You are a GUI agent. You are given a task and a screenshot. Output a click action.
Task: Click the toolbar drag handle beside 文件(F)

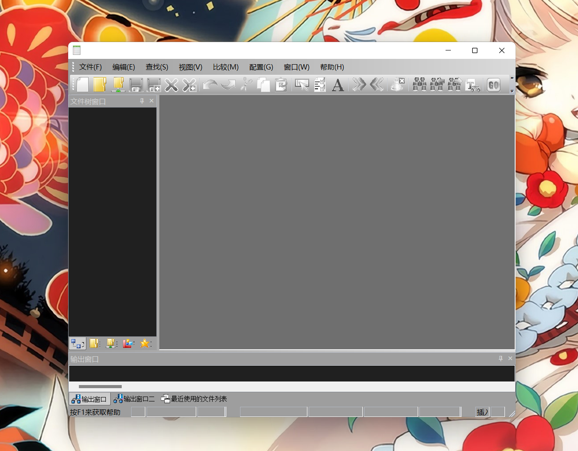[73, 67]
